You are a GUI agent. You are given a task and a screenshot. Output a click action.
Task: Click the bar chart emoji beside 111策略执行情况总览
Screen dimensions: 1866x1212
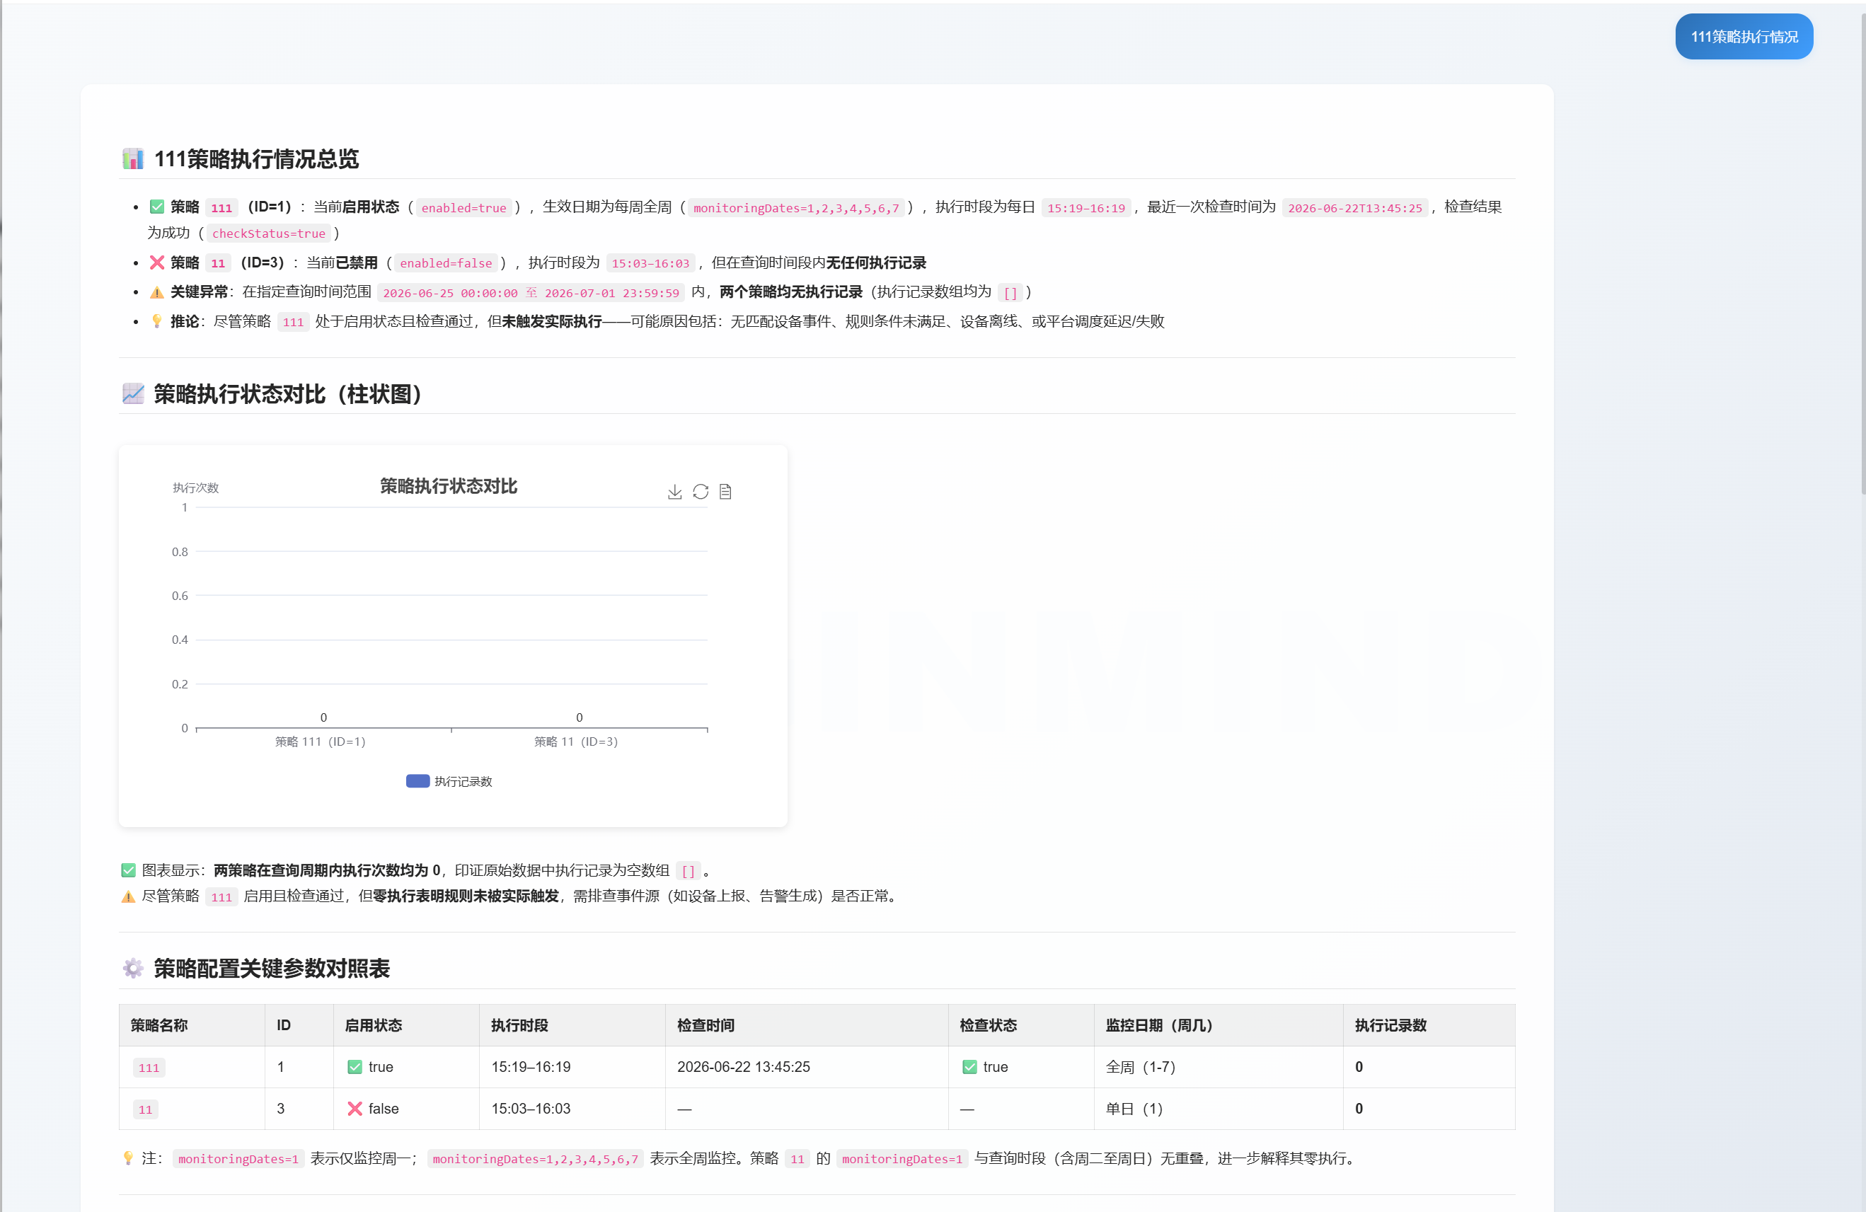tap(133, 158)
